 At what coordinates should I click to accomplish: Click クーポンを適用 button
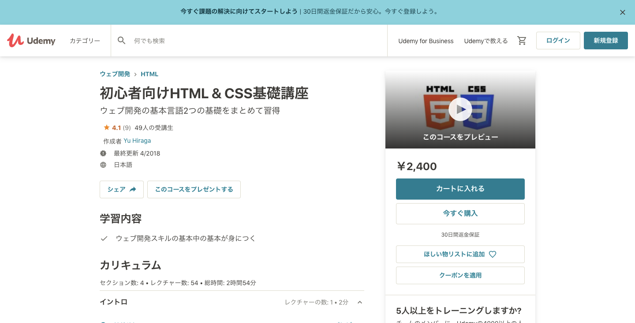(x=460, y=275)
